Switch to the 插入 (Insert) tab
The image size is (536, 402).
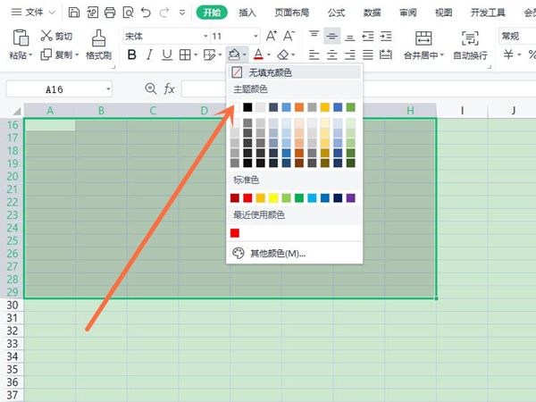click(x=247, y=13)
